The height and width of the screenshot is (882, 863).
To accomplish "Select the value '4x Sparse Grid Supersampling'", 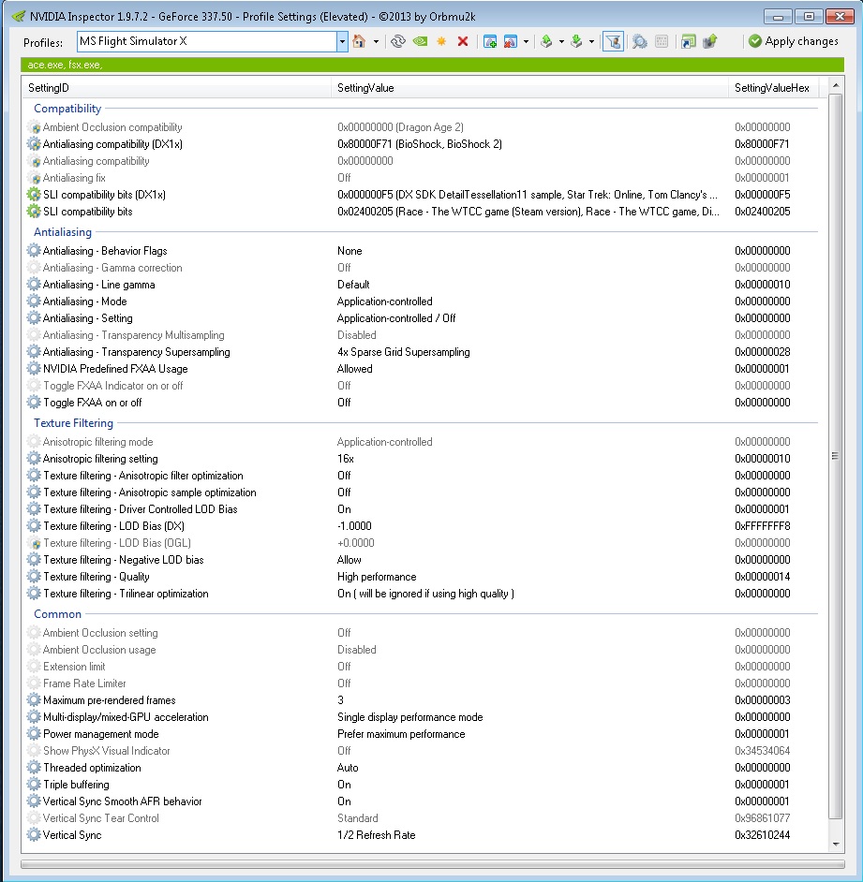I will pos(403,352).
